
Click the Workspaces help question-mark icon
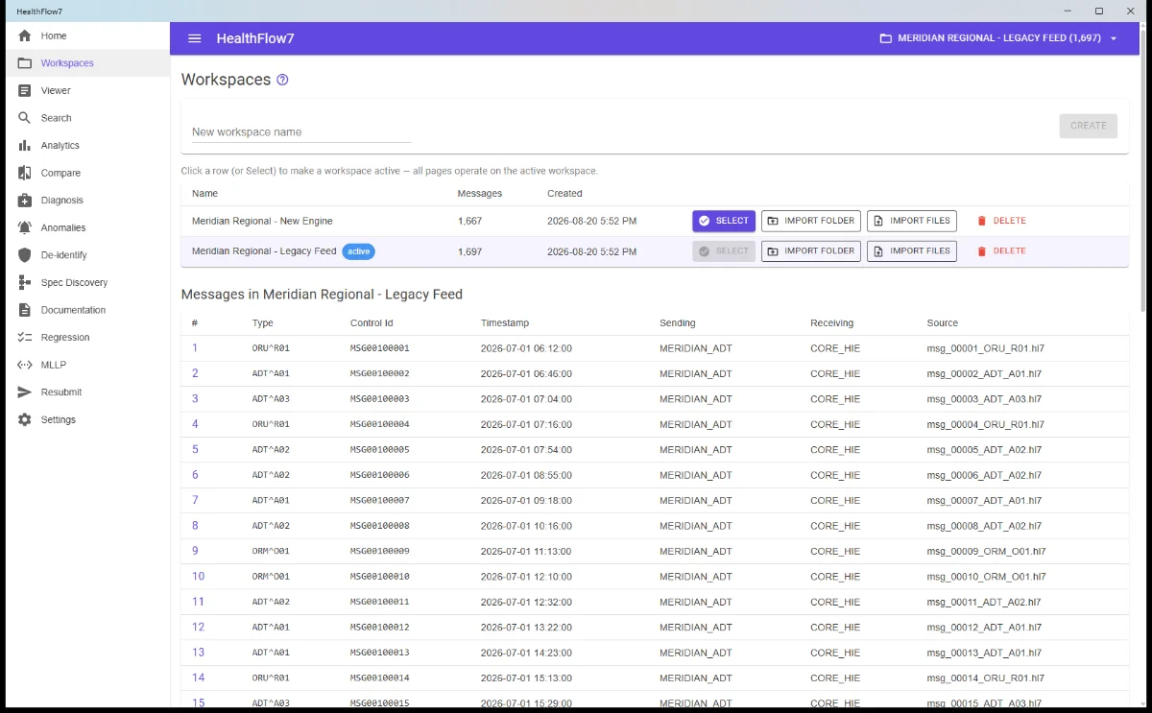click(282, 80)
